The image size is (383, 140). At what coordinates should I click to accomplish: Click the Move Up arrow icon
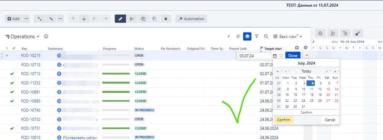73,19
